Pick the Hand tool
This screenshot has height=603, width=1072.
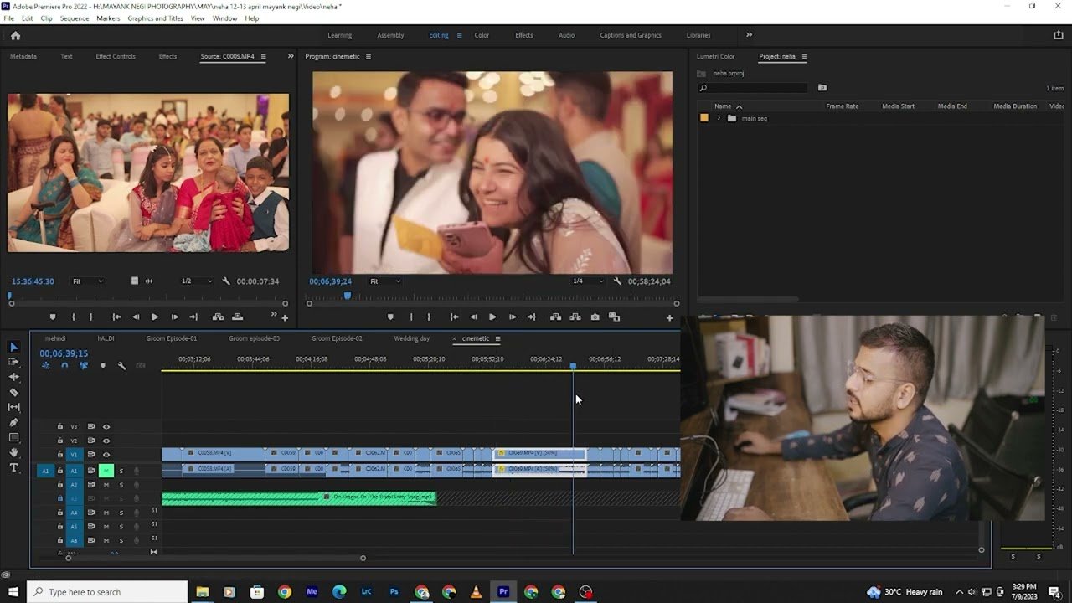[x=13, y=452]
